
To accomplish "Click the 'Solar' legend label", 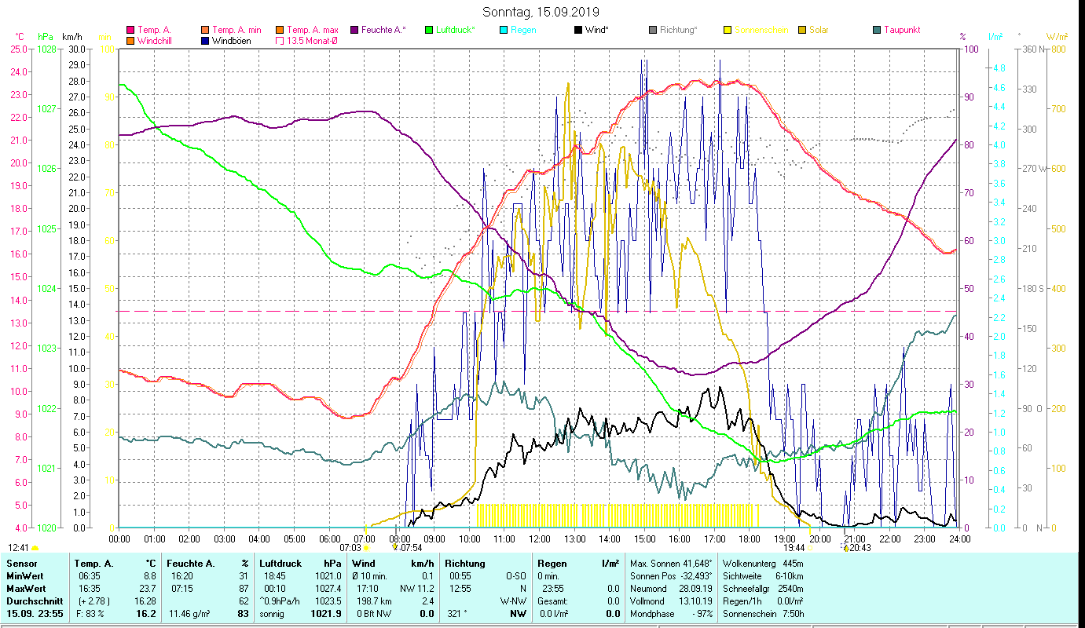I will (x=819, y=30).
